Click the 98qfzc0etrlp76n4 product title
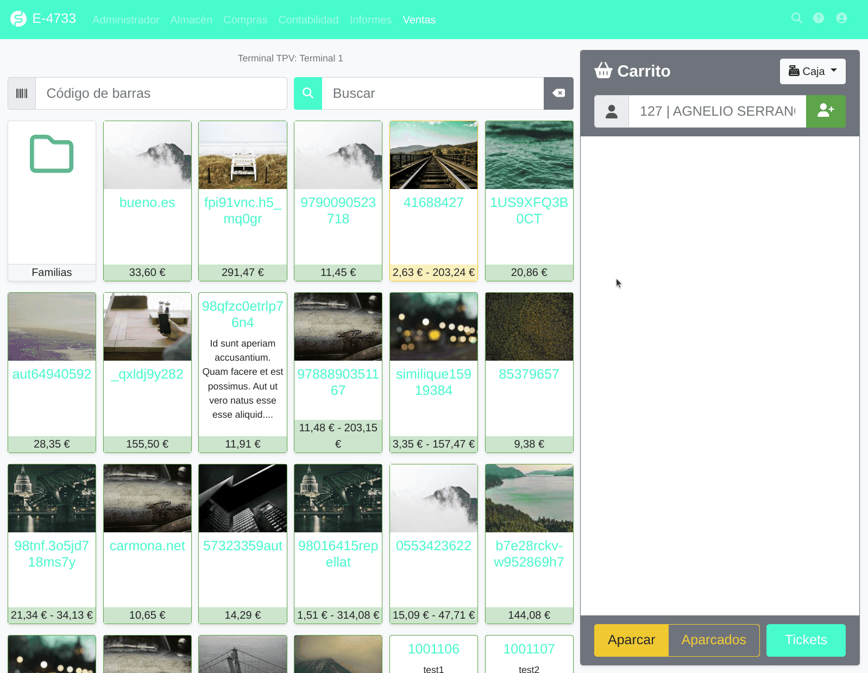The image size is (868, 673). (243, 314)
